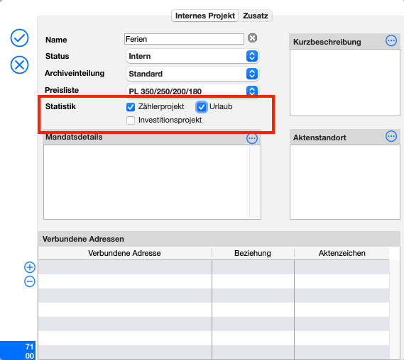
Task: Click the Mandatsdetails vertical scrollbar
Action: click(x=255, y=182)
